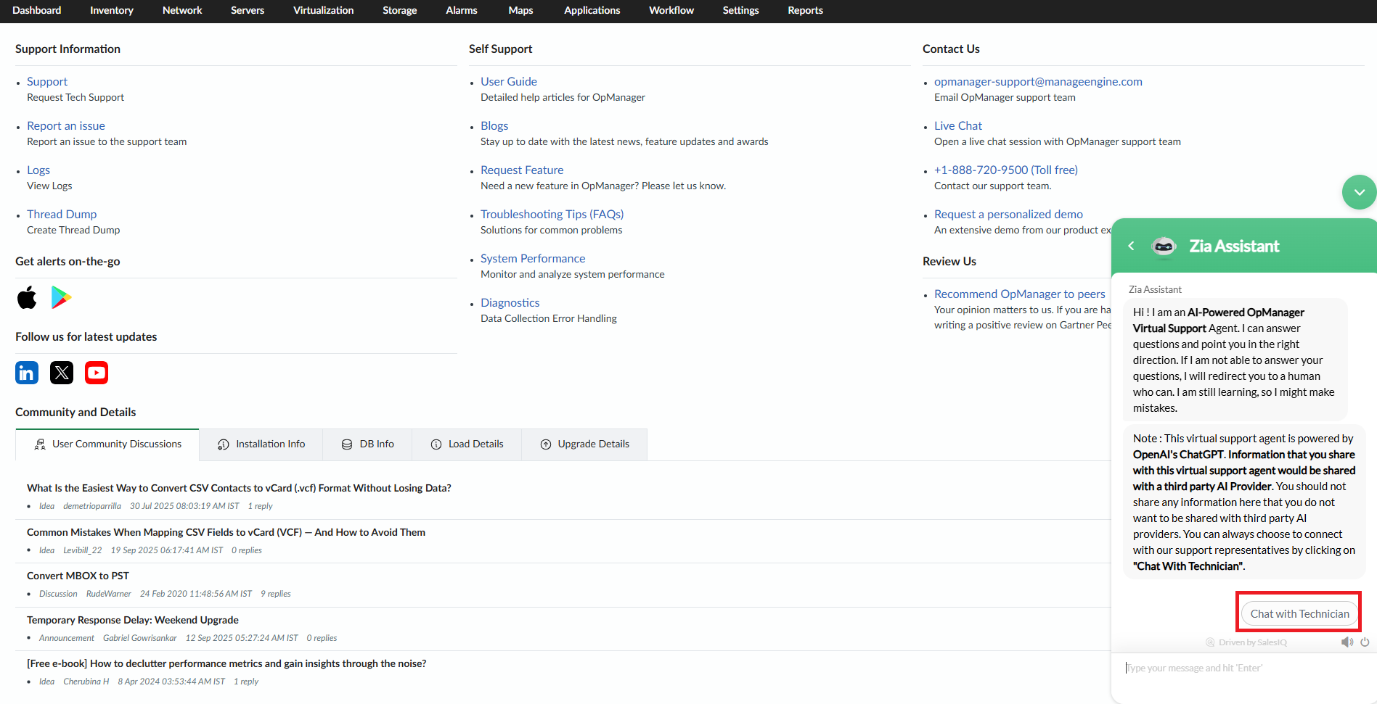Open Request a personalized demo link
The image size is (1377, 704).
click(x=1008, y=214)
